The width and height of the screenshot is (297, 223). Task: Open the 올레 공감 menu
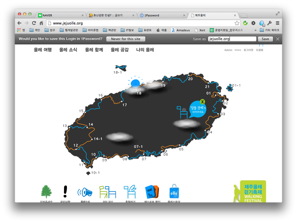coord(120,50)
